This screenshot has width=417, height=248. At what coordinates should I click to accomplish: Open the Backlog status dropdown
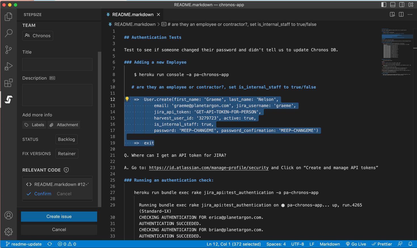click(66, 139)
